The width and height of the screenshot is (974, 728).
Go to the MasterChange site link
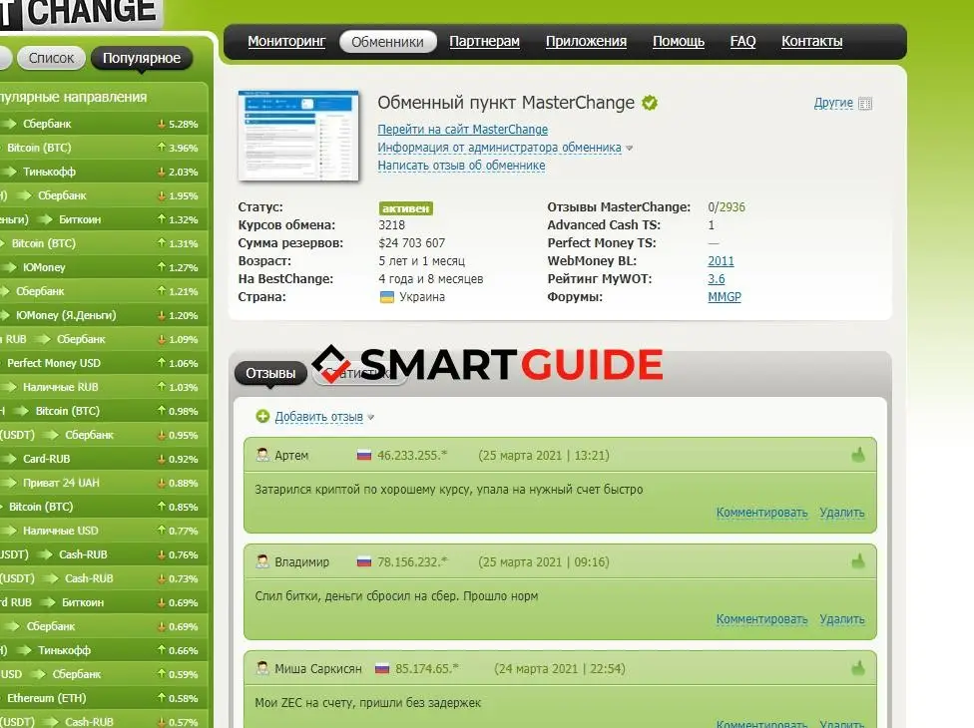pyautogui.click(x=462, y=130)
